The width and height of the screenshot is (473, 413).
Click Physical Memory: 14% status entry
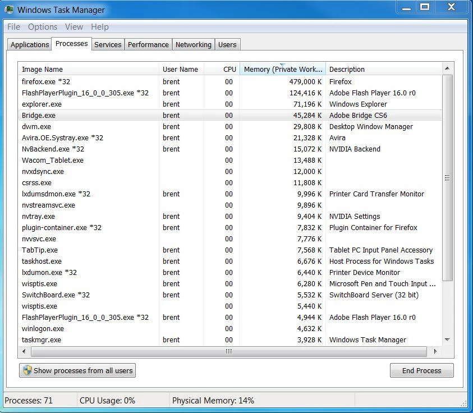213,400
